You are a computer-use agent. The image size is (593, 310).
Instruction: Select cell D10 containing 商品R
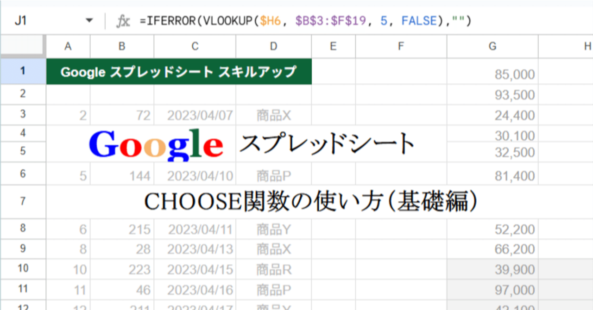pyautogui.click(x=273, y=268)
